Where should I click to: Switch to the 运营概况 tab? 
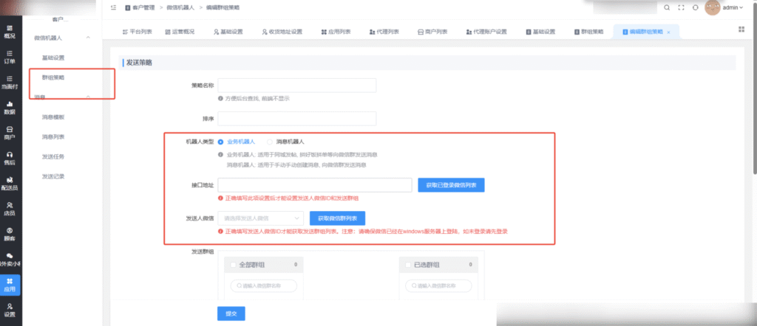point(180,32)
